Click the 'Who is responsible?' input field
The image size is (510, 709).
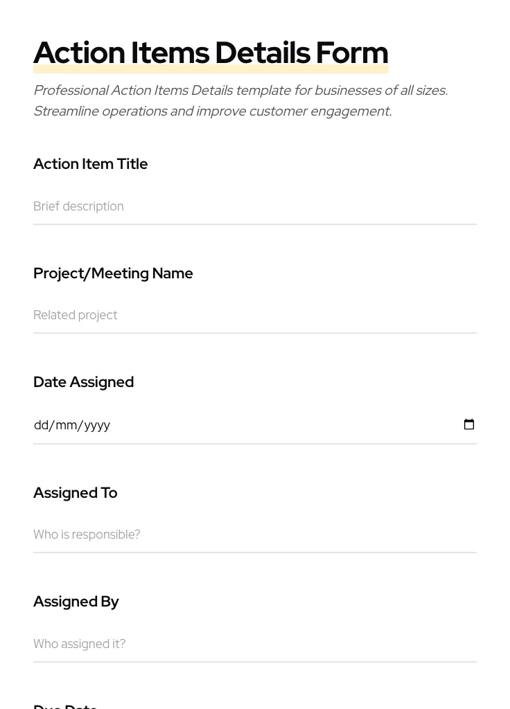(x=254, y=535)
